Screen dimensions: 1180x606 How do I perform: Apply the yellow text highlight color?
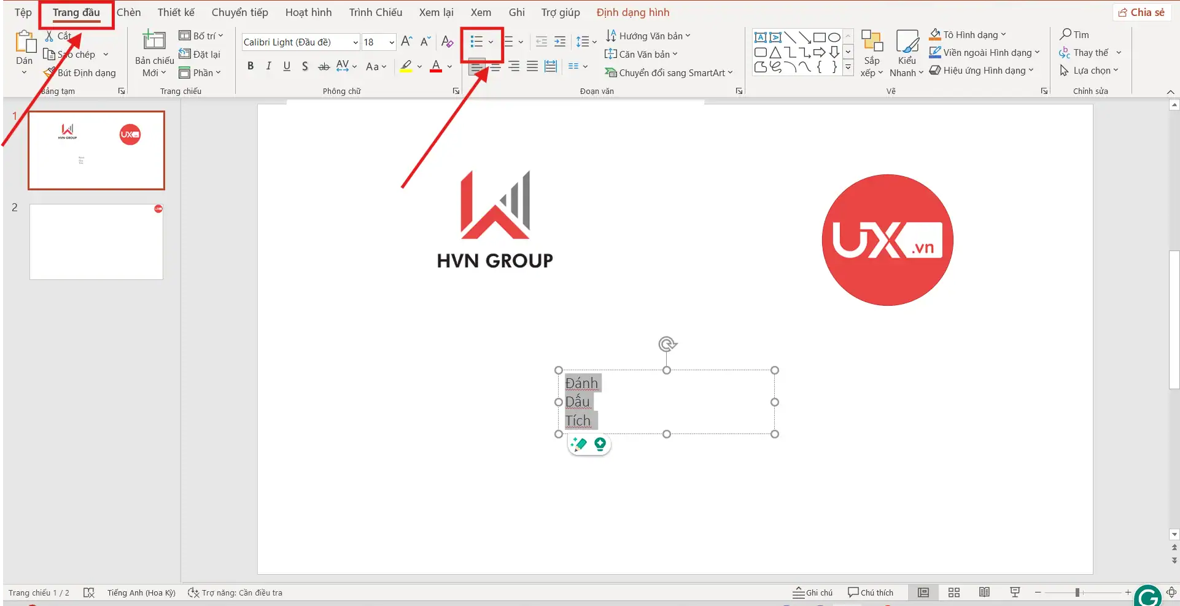coord(406,66)
